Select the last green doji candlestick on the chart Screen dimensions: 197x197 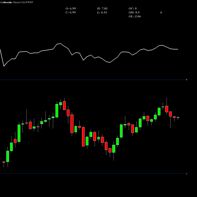tap(178, 117)
